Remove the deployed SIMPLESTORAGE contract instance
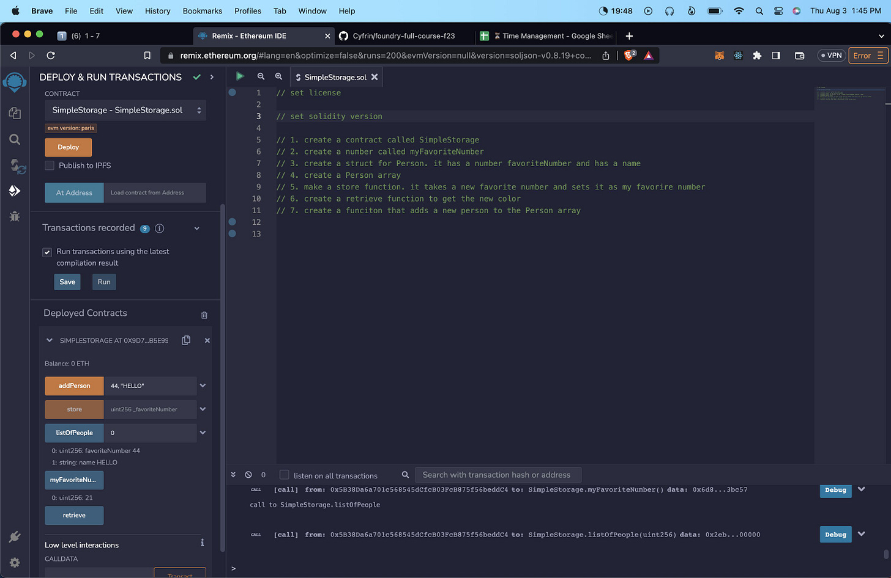 (x=207, y=340)
